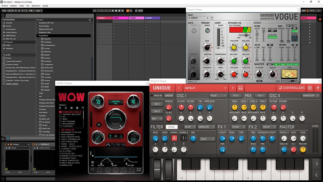This screenshot has width=323, height=182.
Task: Open the Edición menu
Action: coord(13,6)
